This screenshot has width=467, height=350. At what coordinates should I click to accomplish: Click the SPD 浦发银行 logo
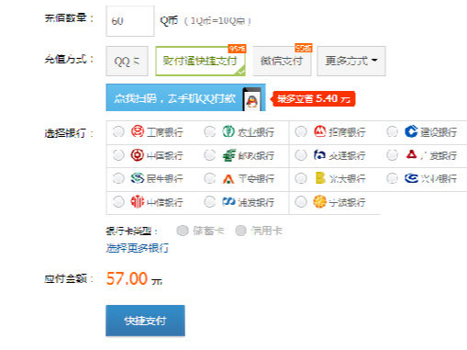point(228,201)
